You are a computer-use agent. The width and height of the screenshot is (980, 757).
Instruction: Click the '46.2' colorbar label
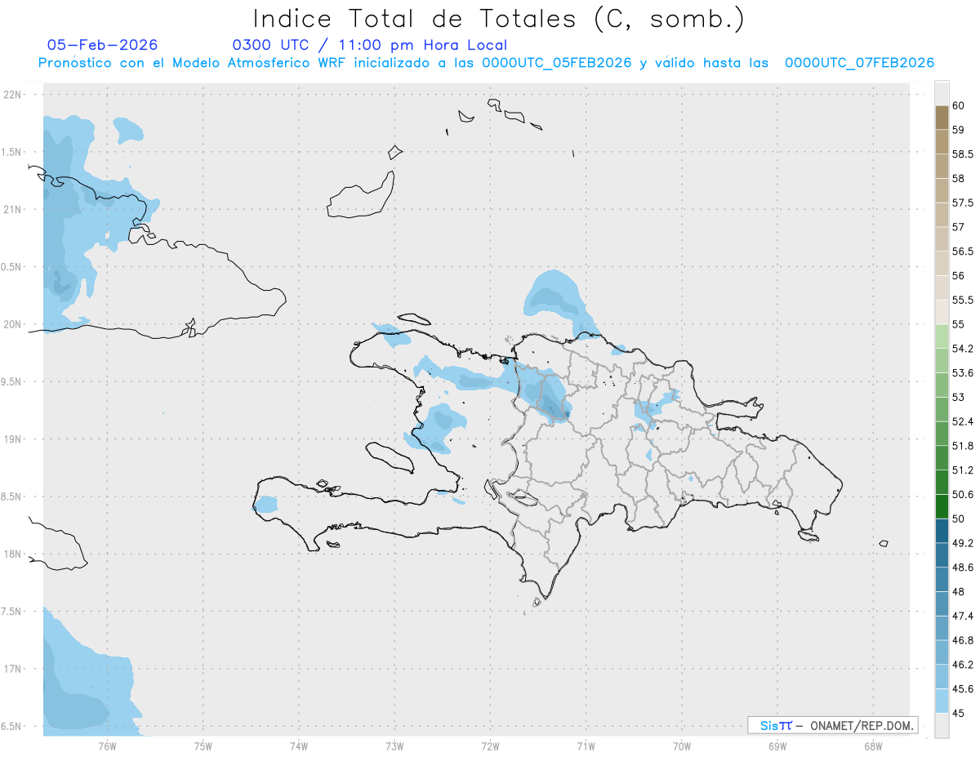(962, 665)
